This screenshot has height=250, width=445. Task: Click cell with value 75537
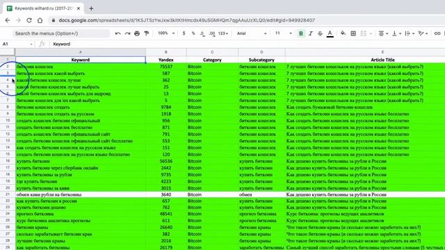pos(166,67)
